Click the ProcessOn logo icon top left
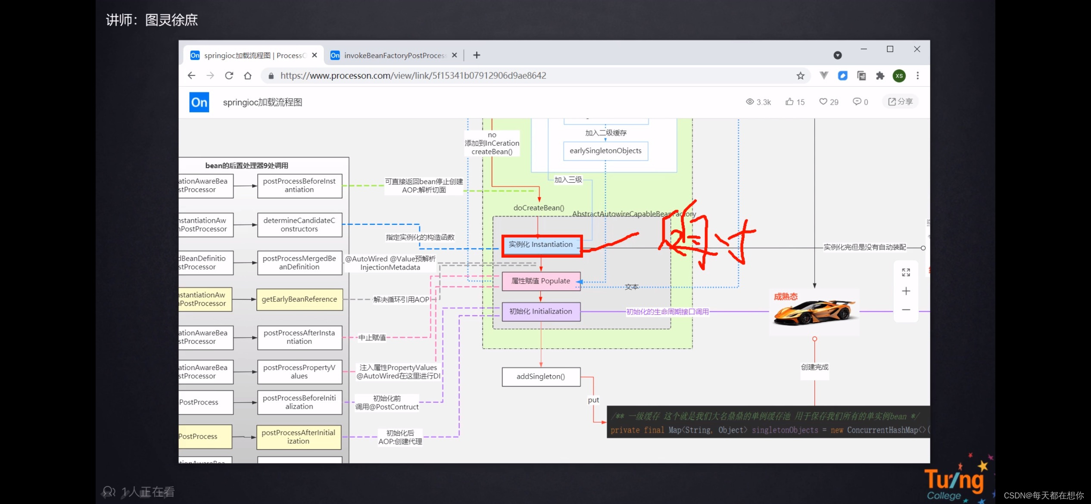This screenshot has width=1091, height=504. (x=198, y=102)
